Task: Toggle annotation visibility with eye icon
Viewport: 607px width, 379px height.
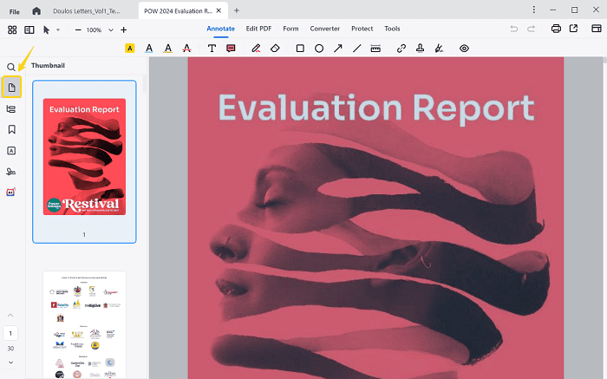Action: [464, 49]
